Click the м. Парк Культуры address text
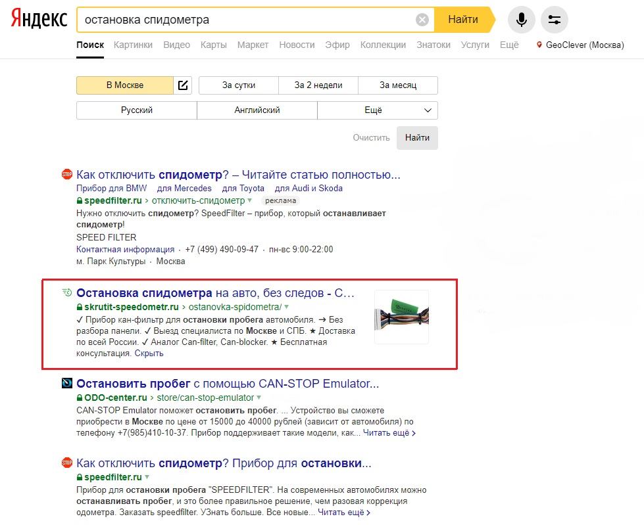 coord(111,262)
